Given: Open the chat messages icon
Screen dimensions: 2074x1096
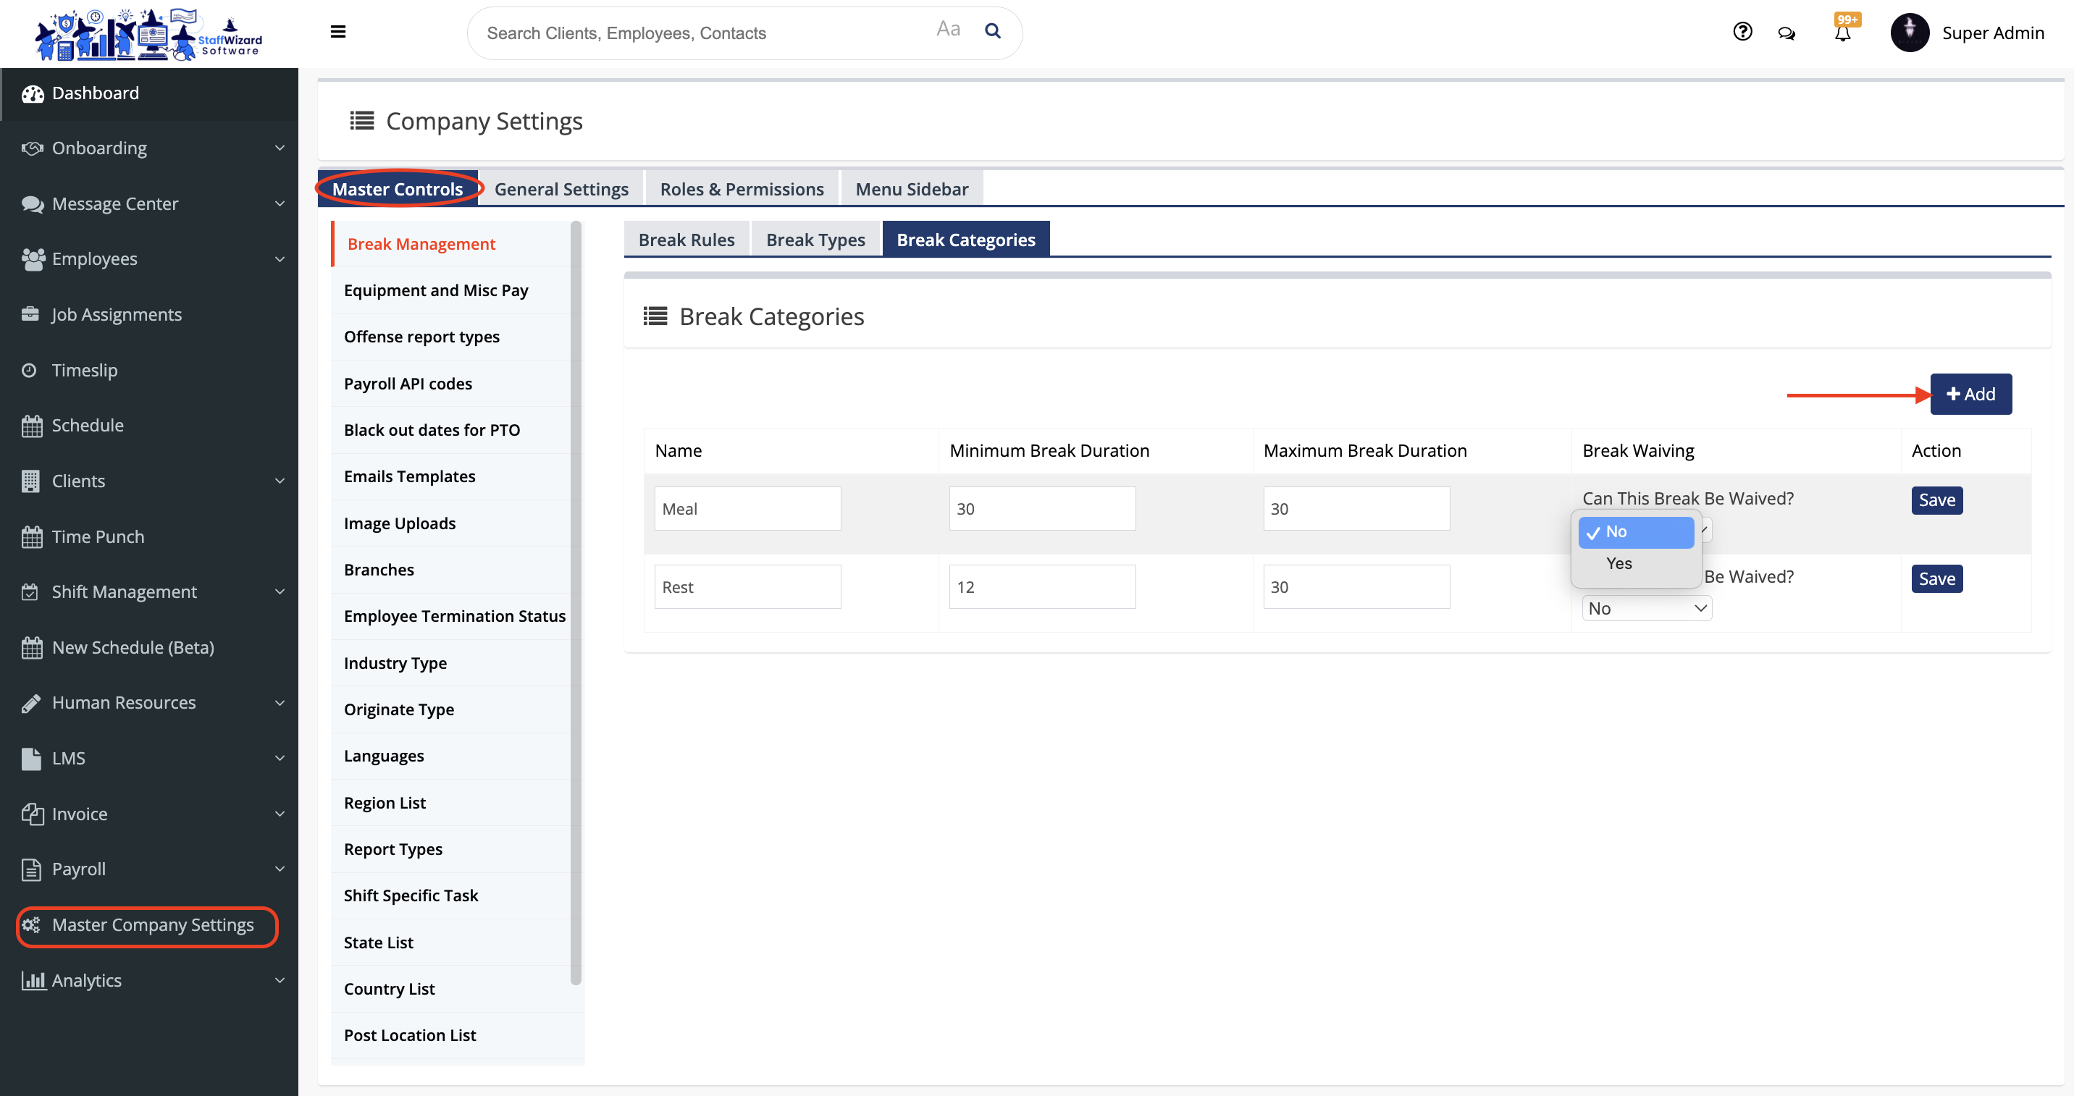Looking at the screenshot, I should (1786, 33).
